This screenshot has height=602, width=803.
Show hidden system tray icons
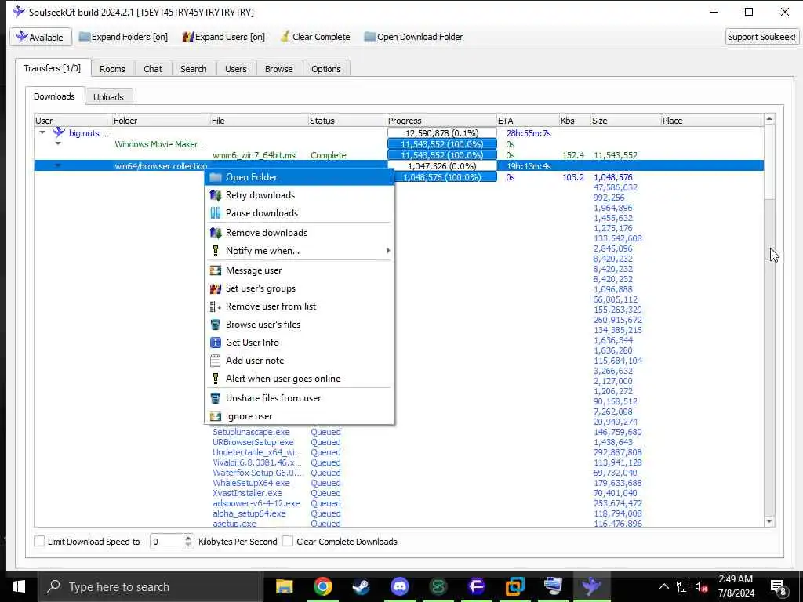(x=663, y=586)
